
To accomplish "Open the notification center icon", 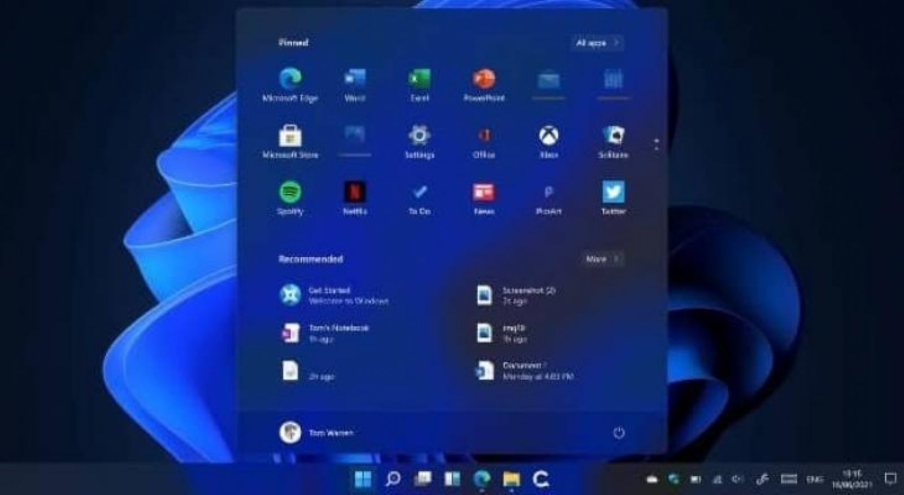I will [890, 479].
